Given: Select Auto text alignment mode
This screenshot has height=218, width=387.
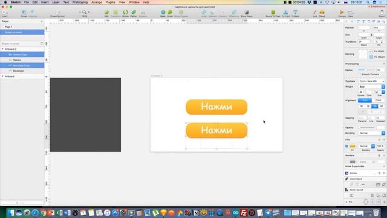Looking at the screenshot, I should tap(365, 100).
